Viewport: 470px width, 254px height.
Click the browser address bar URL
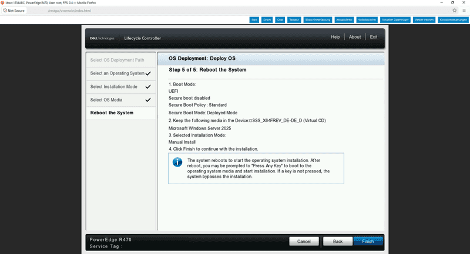tap(69, 11)
